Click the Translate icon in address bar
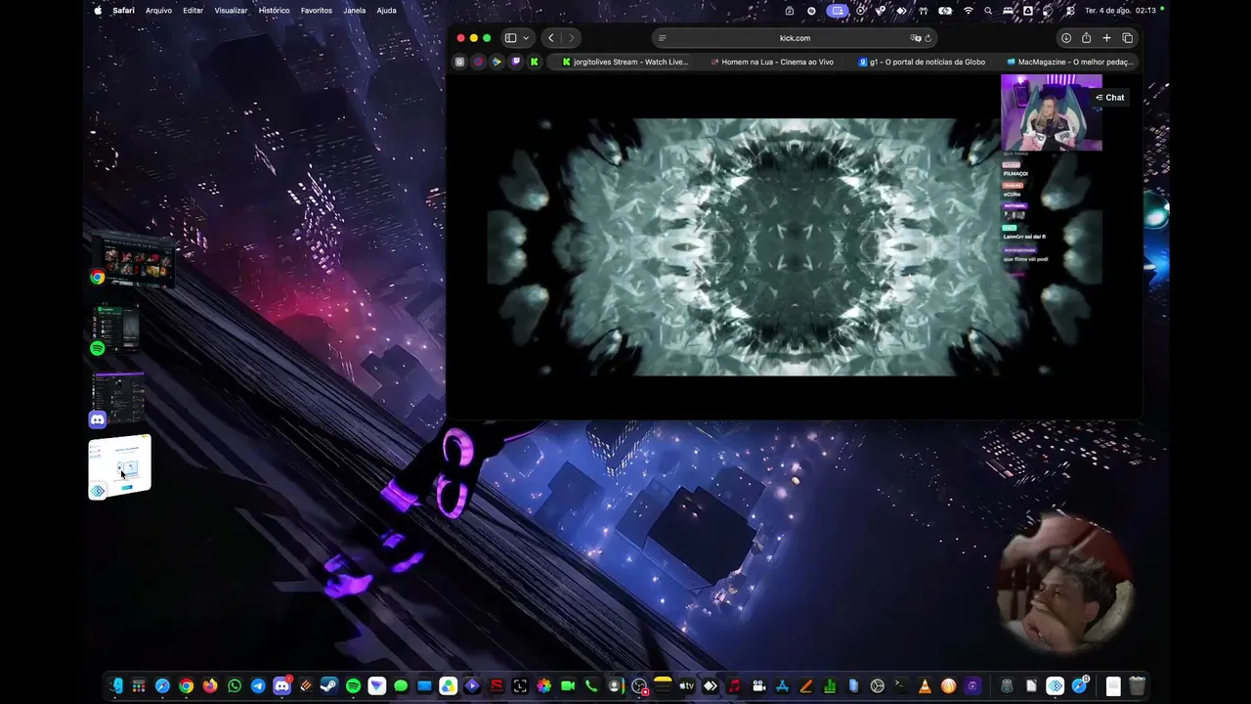 [x=916, y=38]
